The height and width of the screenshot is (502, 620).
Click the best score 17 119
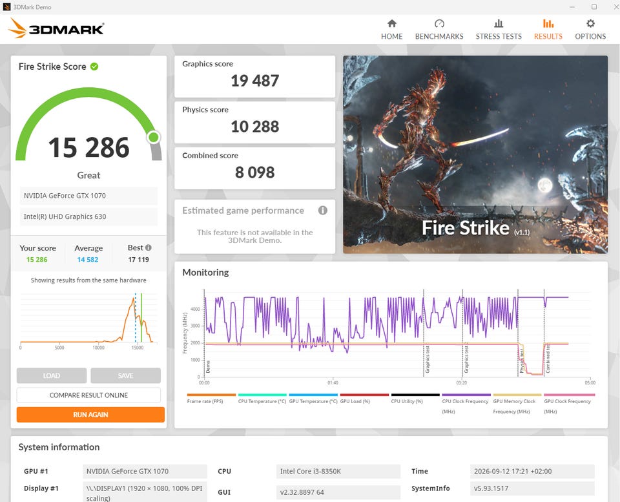click(138, 260)
